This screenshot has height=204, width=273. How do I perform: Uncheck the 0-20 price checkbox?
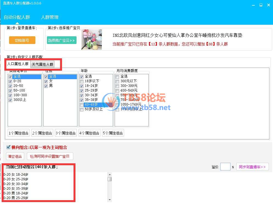click(10, 81)
